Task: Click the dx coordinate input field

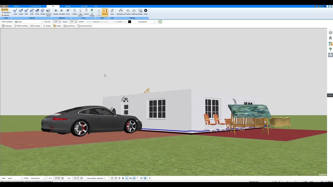Action: (x=57, y=178)
